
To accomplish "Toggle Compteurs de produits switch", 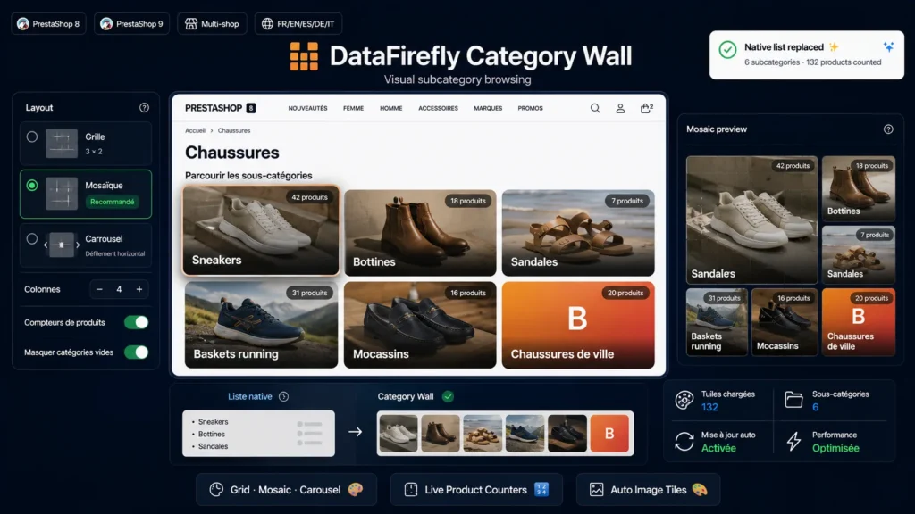I will [137, 322].
